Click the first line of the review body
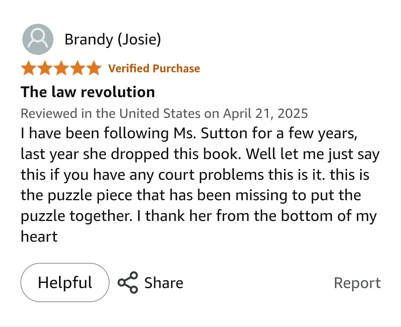 pos(189,133)
